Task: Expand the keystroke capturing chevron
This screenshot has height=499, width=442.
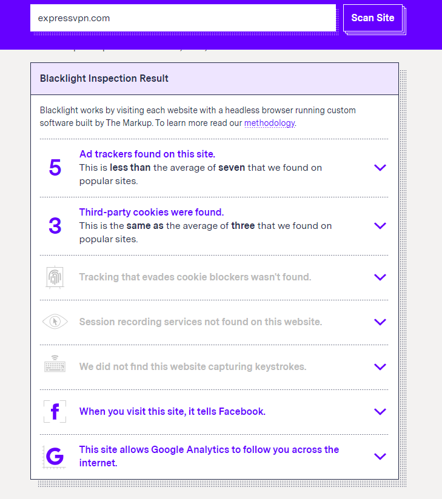Action: click(x=380, y=366)
